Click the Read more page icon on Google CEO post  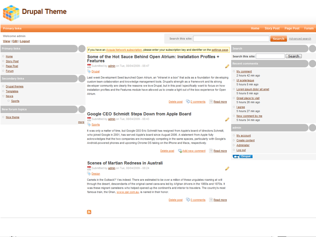pos(211,151)
